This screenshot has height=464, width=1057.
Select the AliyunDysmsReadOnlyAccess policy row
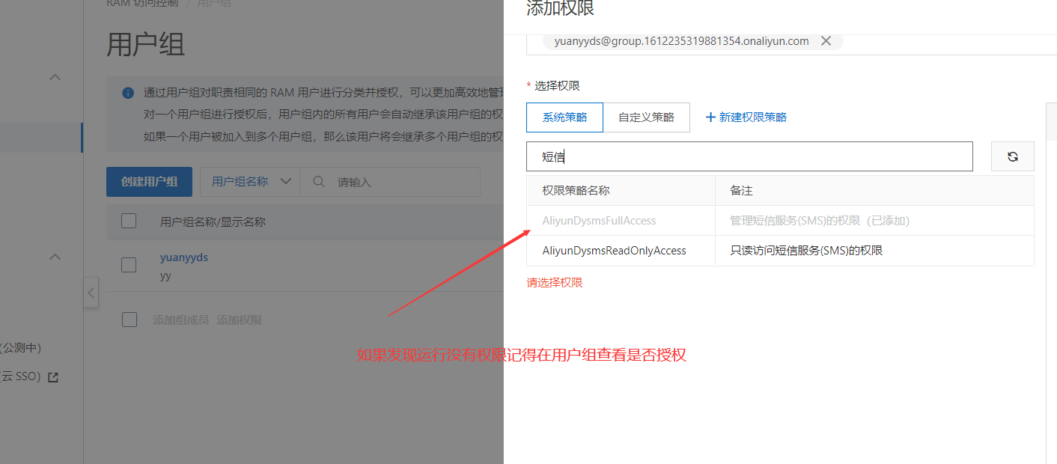[780, 251]
